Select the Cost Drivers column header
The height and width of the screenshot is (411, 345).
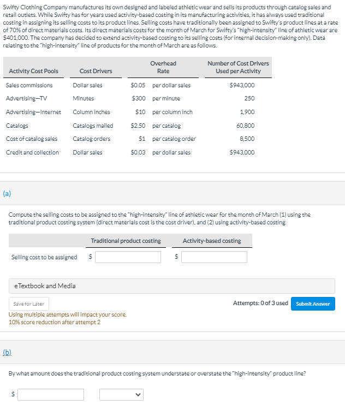[96, 71]
